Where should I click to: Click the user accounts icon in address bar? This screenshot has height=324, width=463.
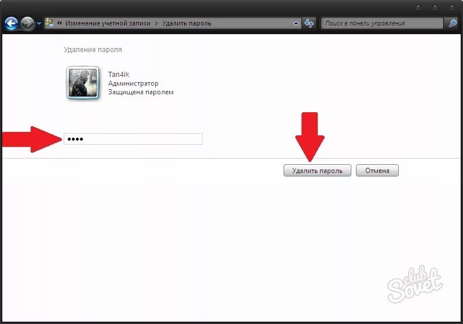pos(50,23)
